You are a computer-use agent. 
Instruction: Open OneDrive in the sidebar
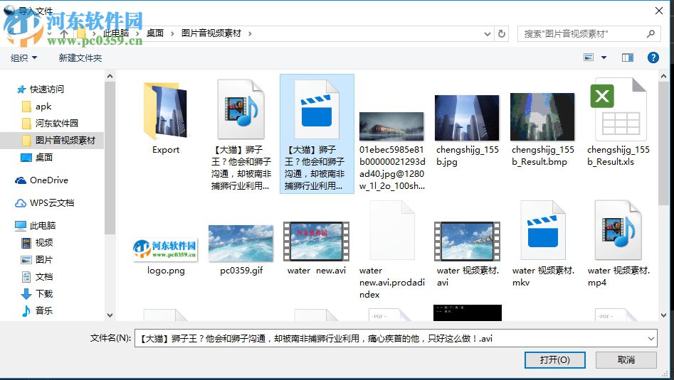(x=48, y=180)
